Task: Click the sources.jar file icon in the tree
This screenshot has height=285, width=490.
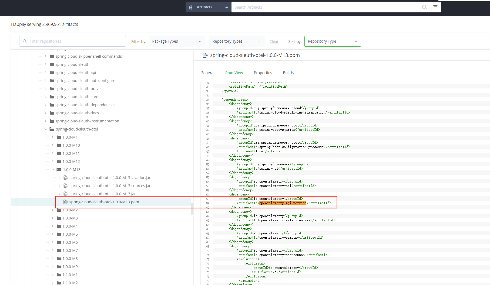Action: point(66,186)
